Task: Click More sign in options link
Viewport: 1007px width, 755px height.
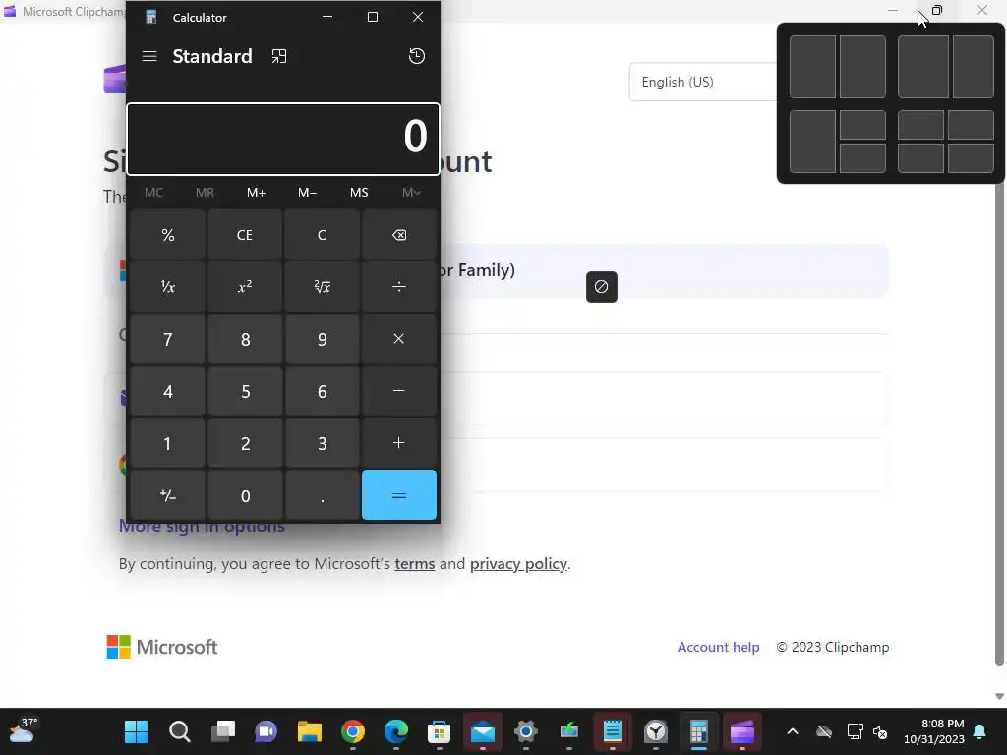Action: (202, 527)
